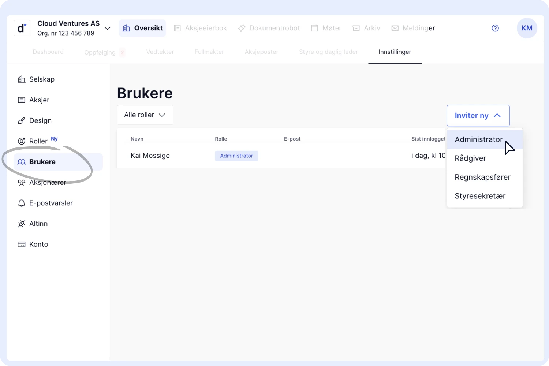Click the E-postvarsler bell icon
The image size is (549, 366).
pyautogui.click(x=22, y=203)
